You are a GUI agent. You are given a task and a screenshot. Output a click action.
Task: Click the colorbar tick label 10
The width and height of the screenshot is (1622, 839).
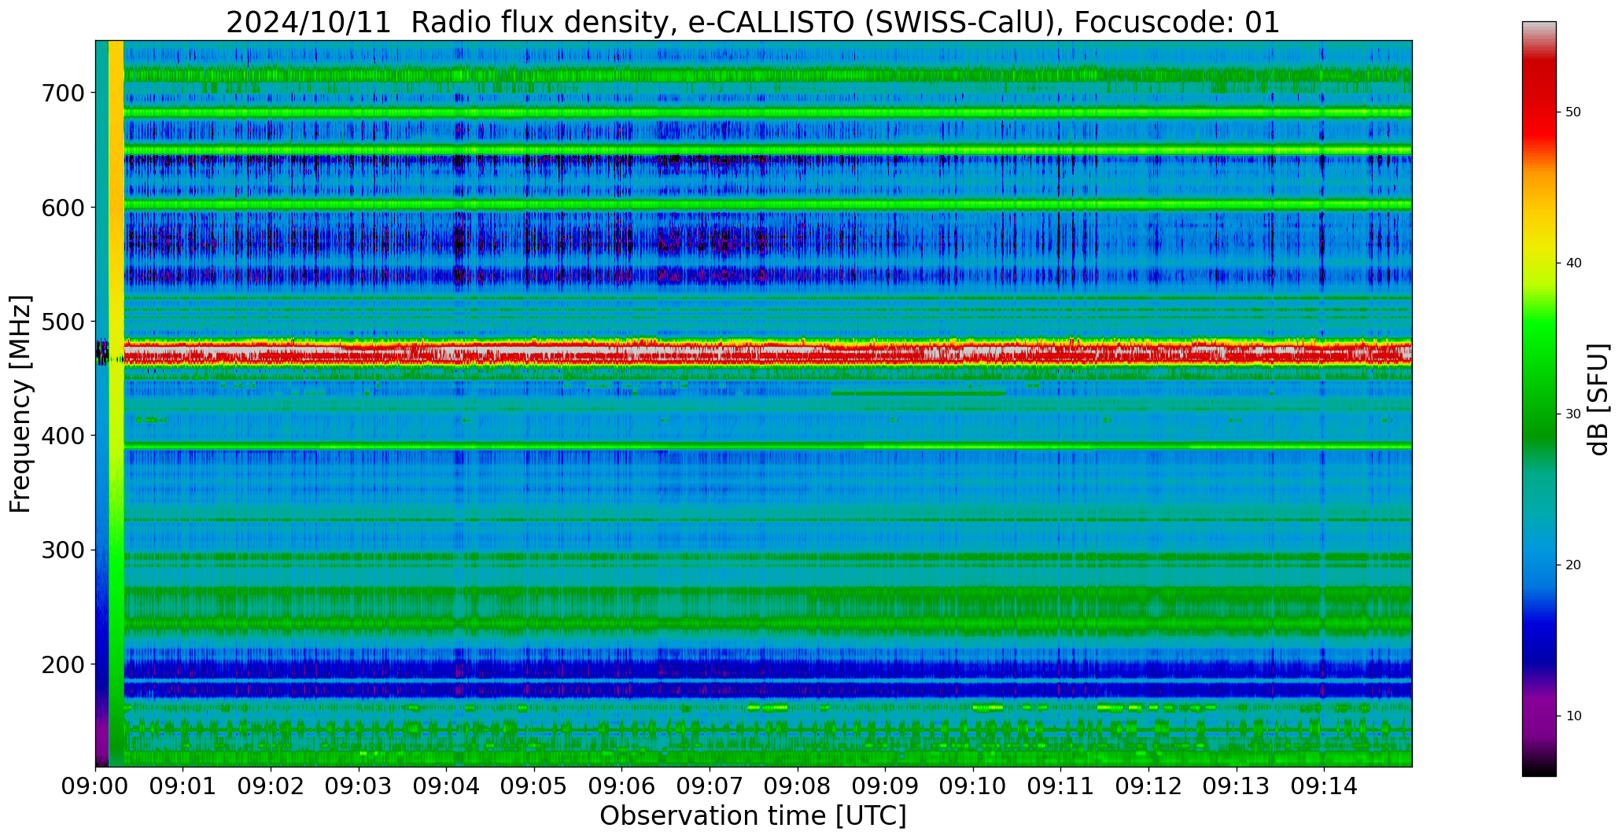(x=1573, y=716)
